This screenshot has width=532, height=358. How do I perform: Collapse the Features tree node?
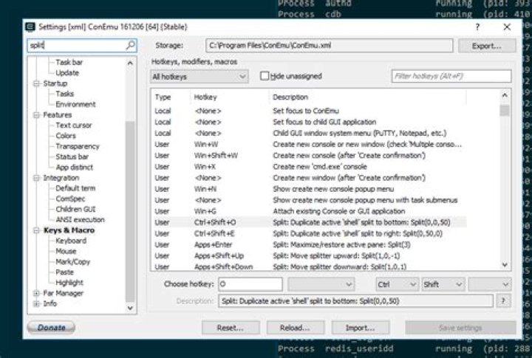36,115
